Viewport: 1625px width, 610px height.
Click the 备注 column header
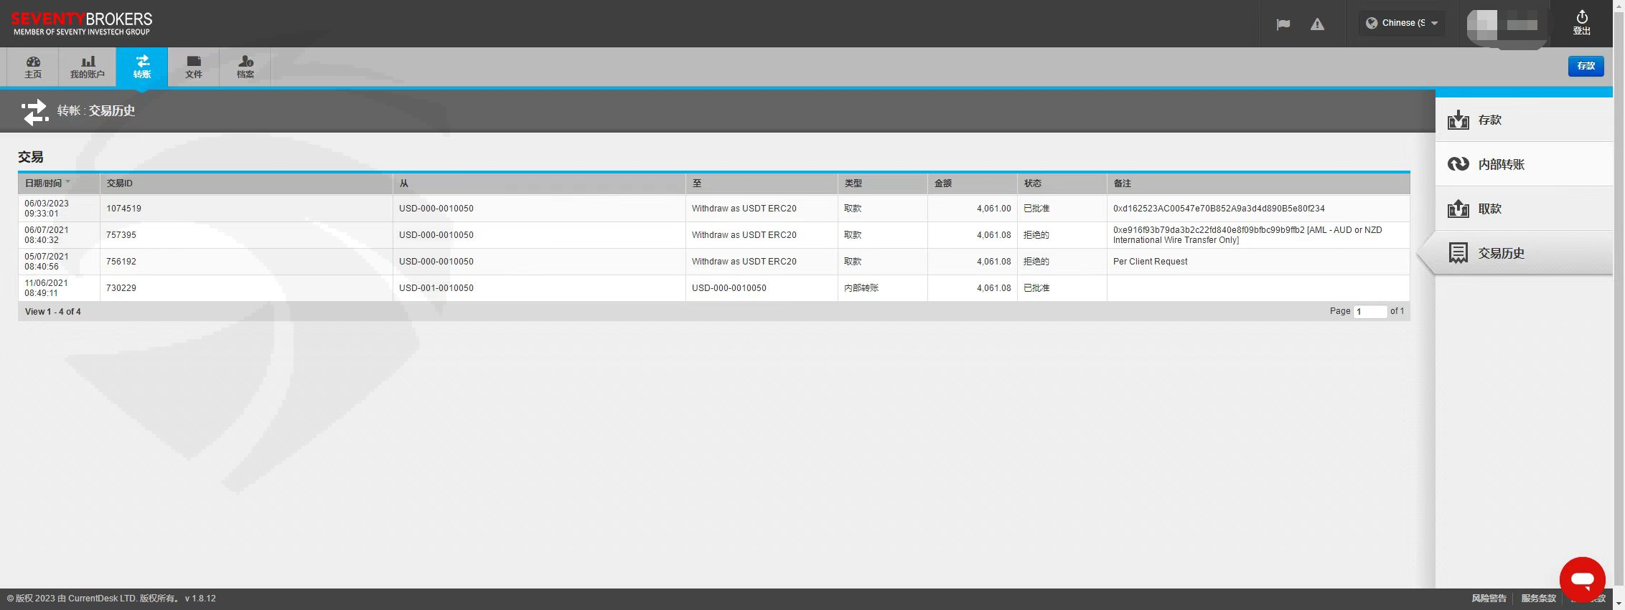pyautogui.click(x=1258, y=184)
